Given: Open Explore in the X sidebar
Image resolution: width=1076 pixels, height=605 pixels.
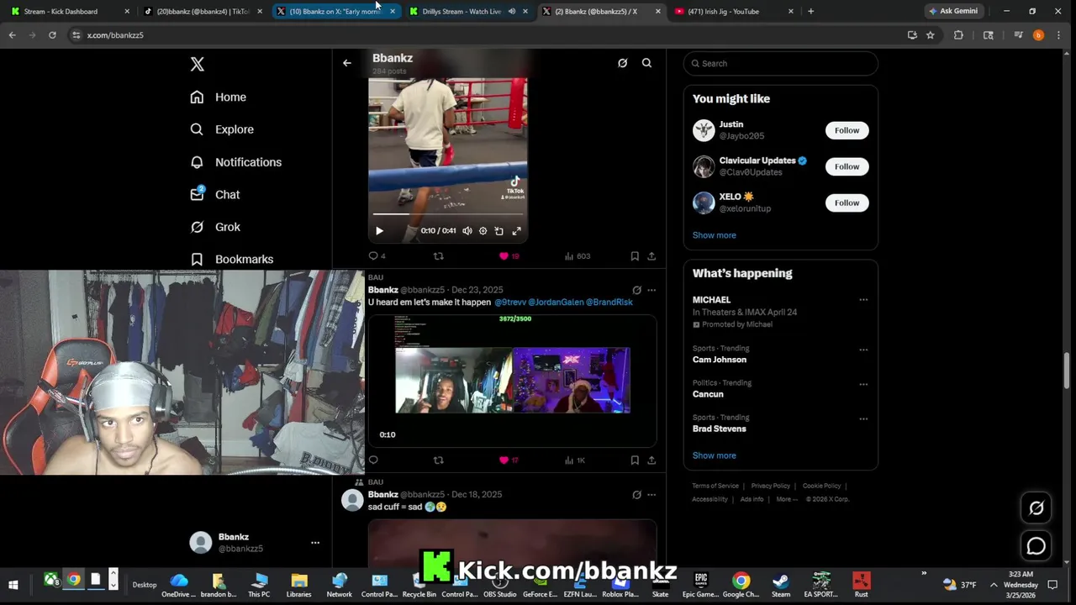Looking at the screenshot, I should pos(222,129).
